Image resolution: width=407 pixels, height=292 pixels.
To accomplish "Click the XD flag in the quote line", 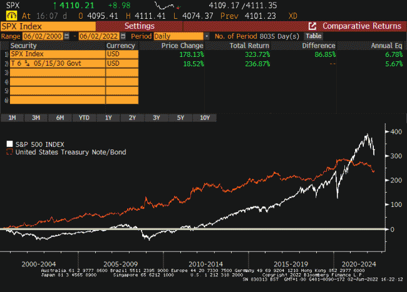I will (293, 16).
